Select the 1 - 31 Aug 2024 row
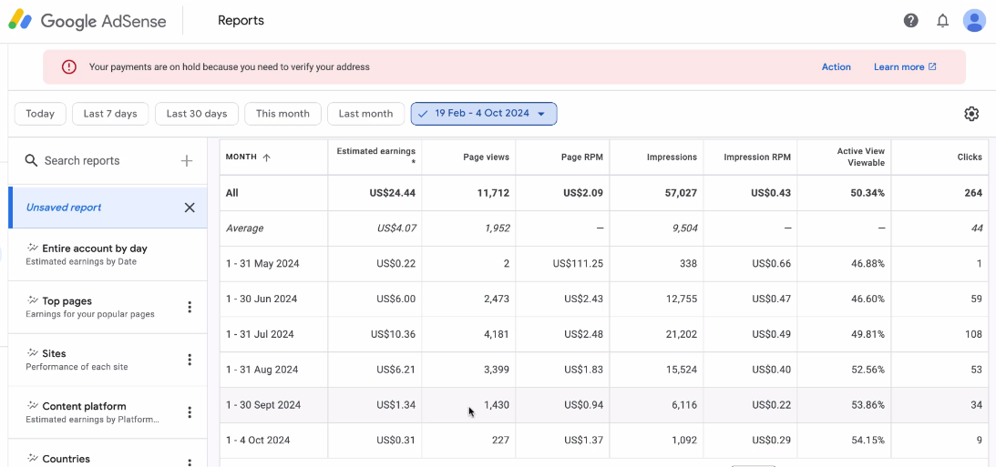The height and width of the screenshot is (467, 996). [604, 370]
